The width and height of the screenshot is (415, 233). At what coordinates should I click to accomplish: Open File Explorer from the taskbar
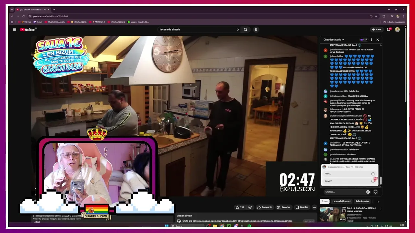[215, 226]
